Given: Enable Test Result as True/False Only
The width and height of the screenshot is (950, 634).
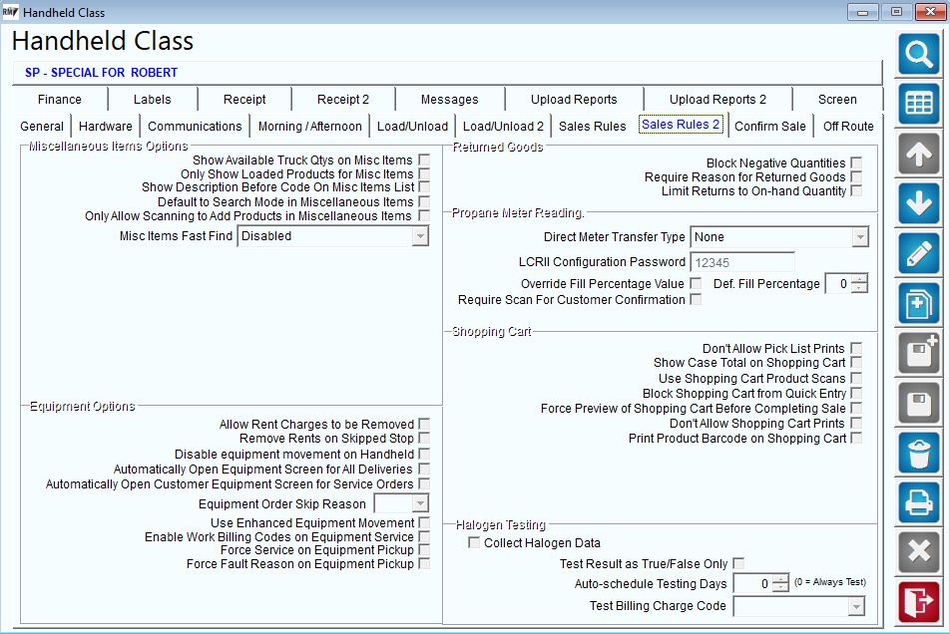Looking at the screenshot, I should click(738, 563).
